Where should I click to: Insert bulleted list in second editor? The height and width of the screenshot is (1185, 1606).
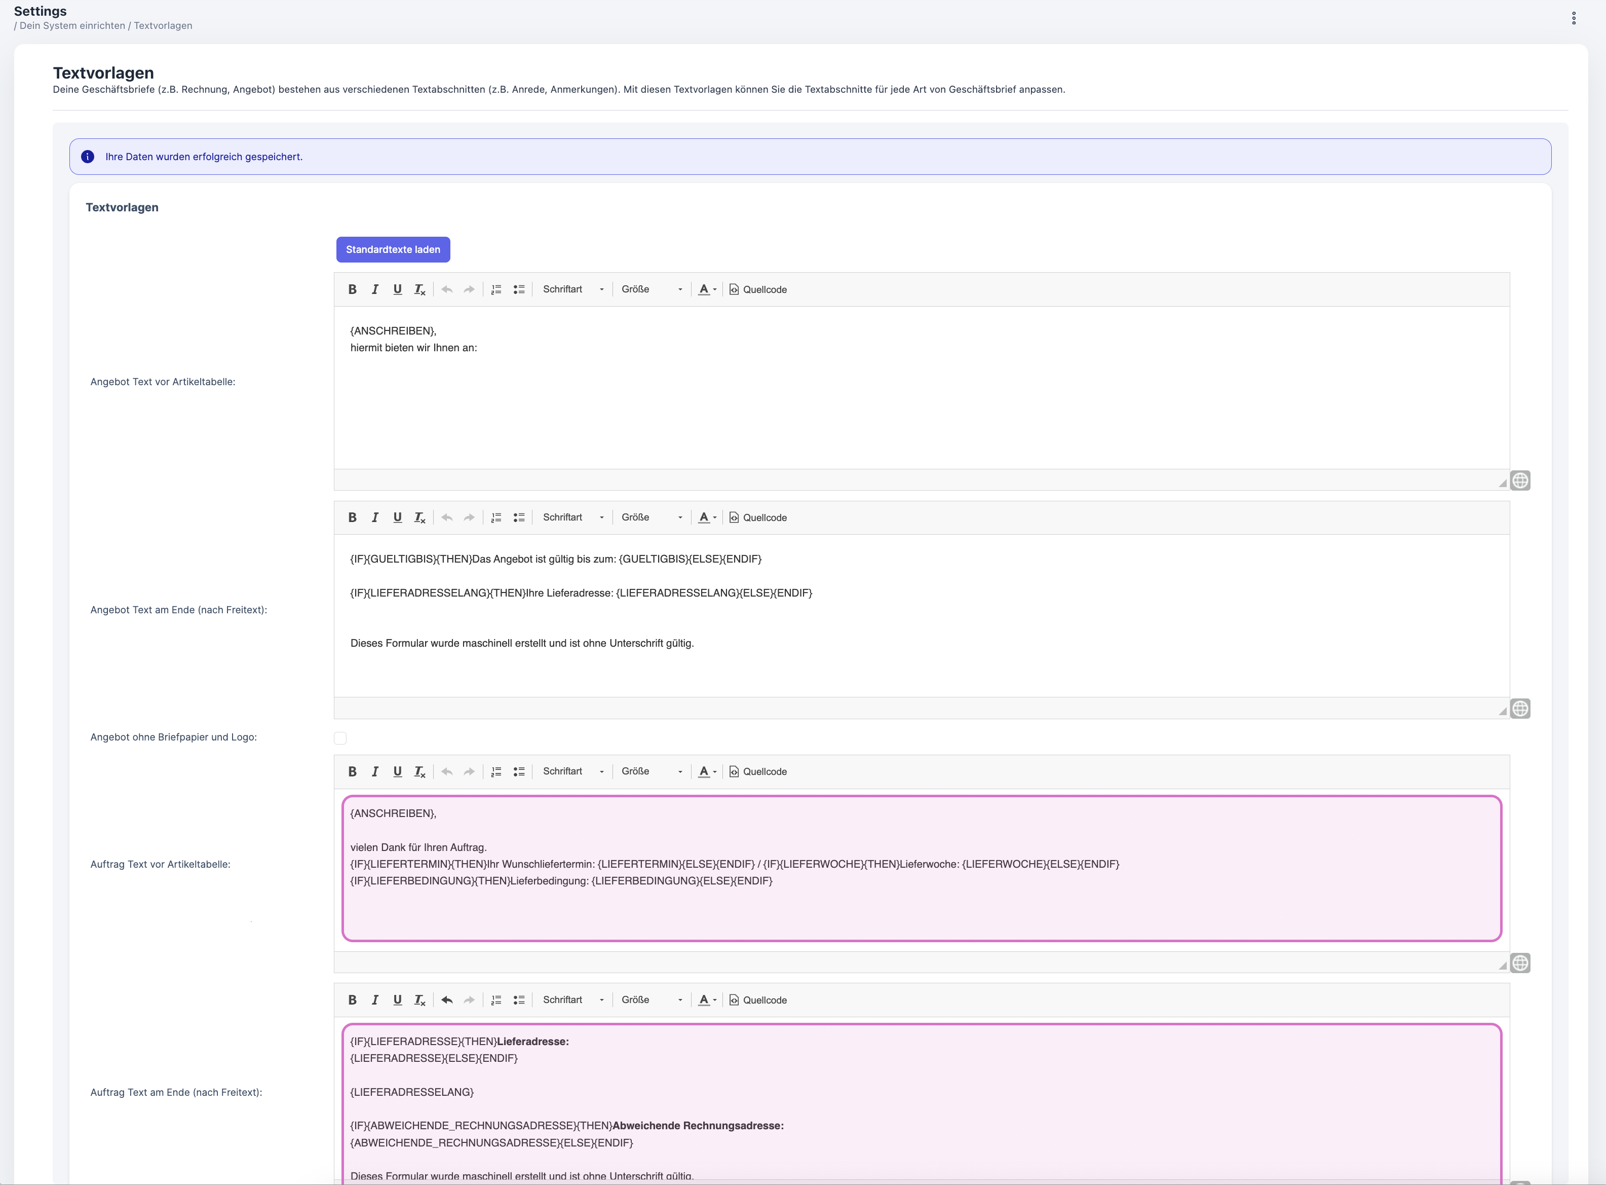519,517
